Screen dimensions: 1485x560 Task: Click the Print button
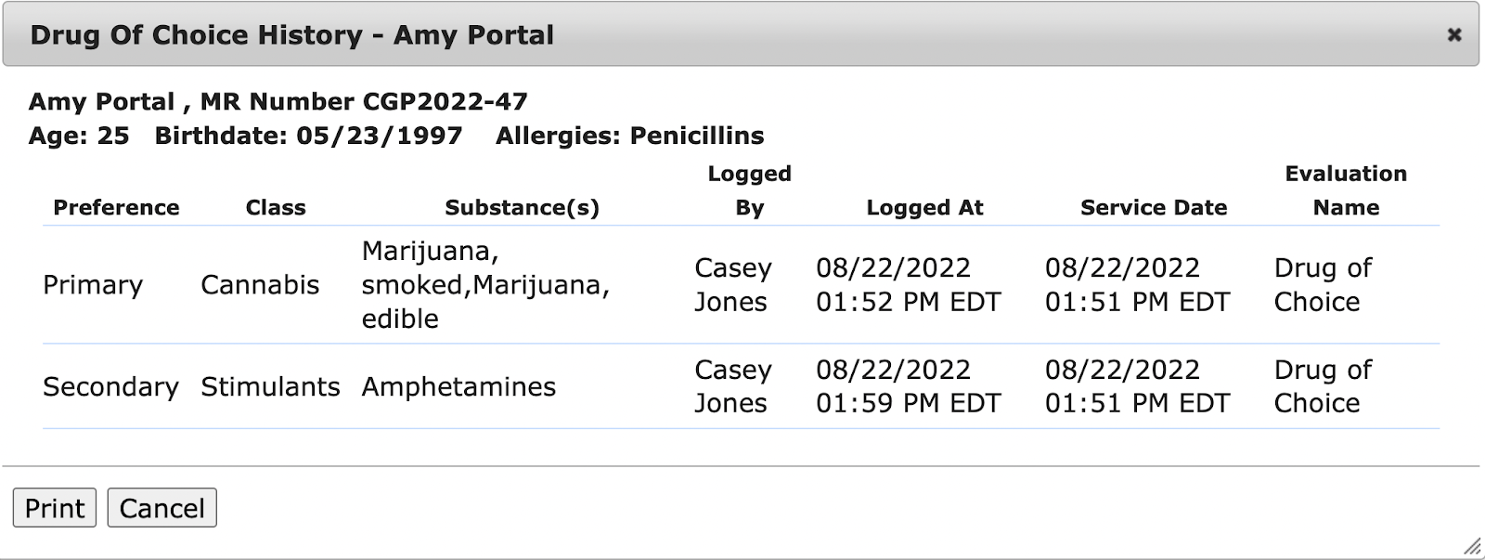(x=55, y=508)
